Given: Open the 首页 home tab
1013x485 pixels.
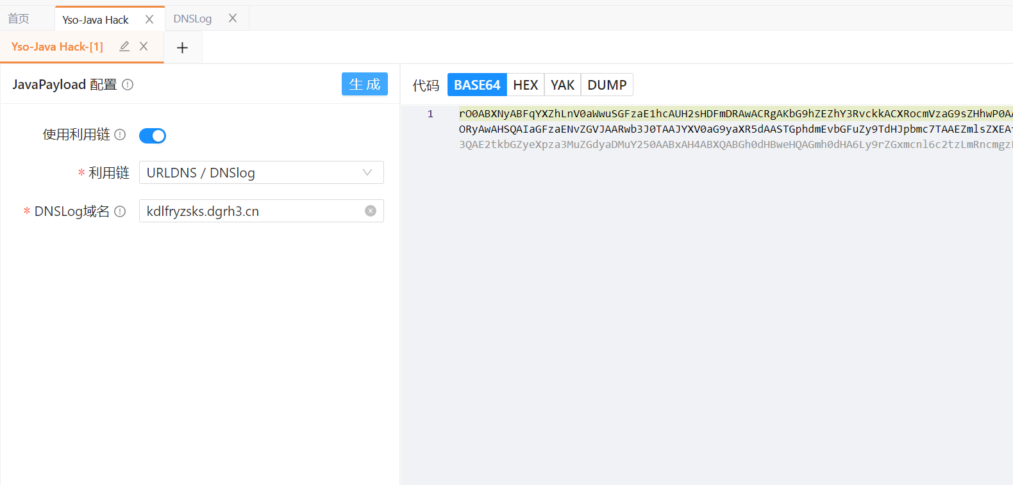Looking at the screenshot, I should [19, 19].
